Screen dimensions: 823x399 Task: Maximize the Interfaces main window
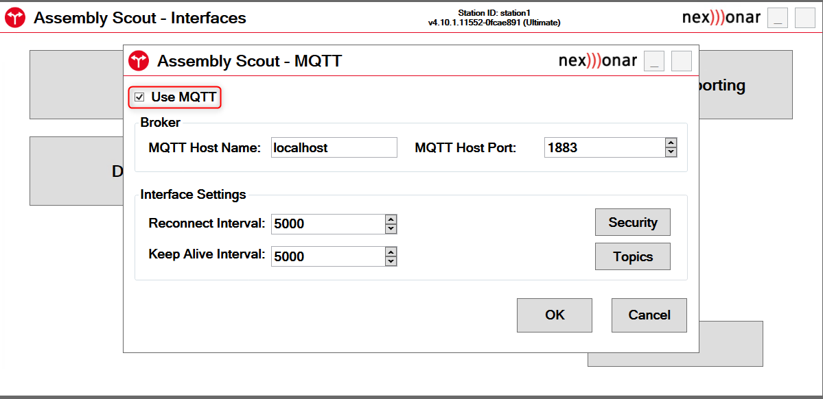click(x=804, y=18)
